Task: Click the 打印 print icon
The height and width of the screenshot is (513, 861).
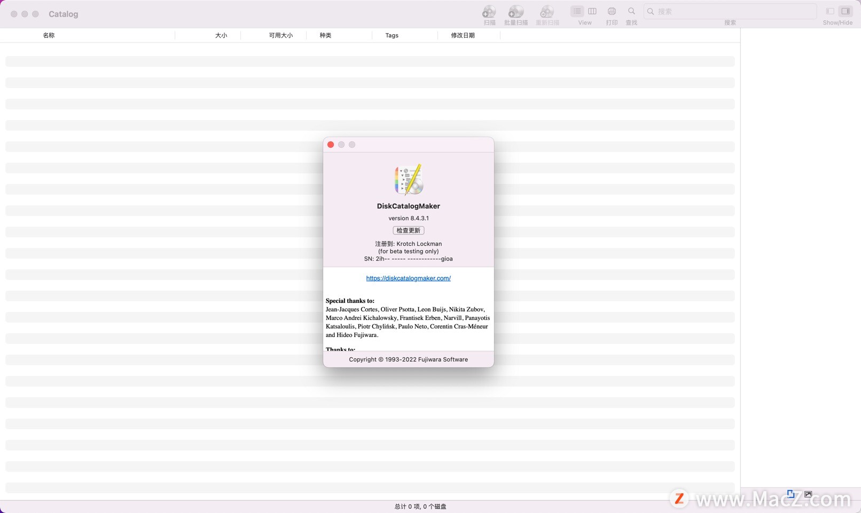Action: point(612,11)
